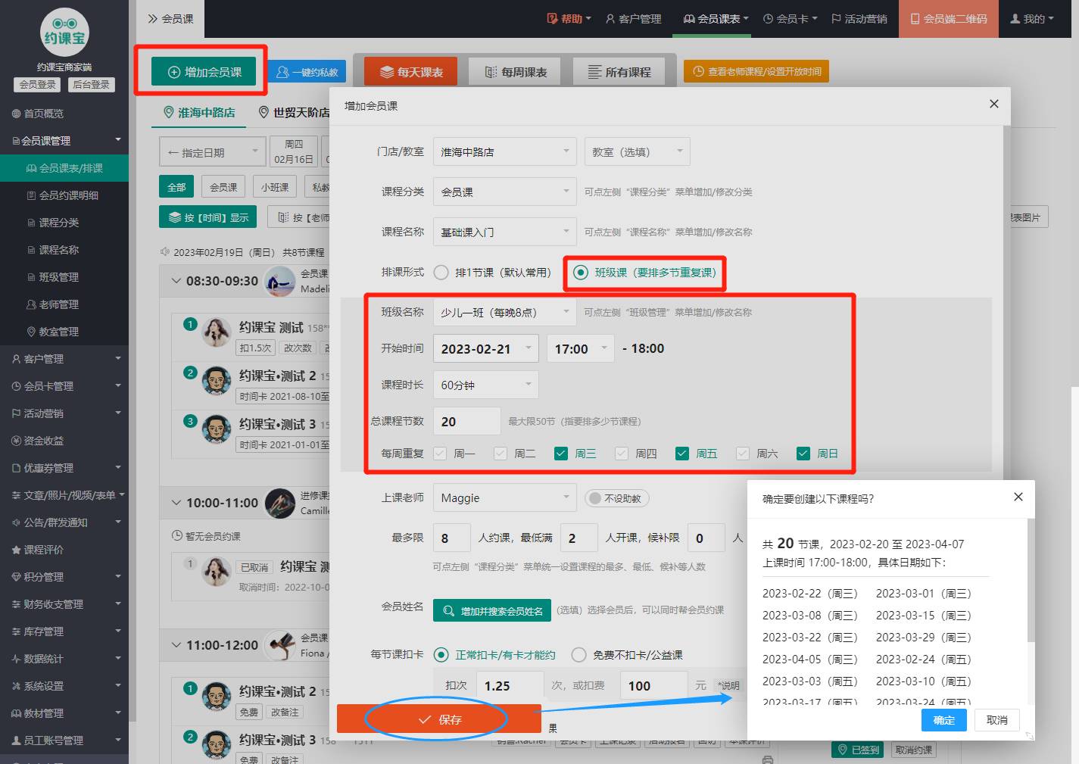Click 会员登录 button in sidebar
Image resolution: width=1079 pixels, height=764 pixels.
(x=37, y=85)
